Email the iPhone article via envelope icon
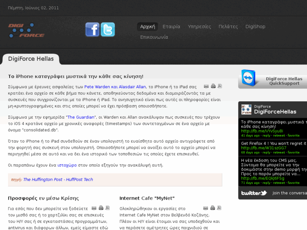This screenshot has height=230, width=307. pyautogui.click(x=206, y=87)
